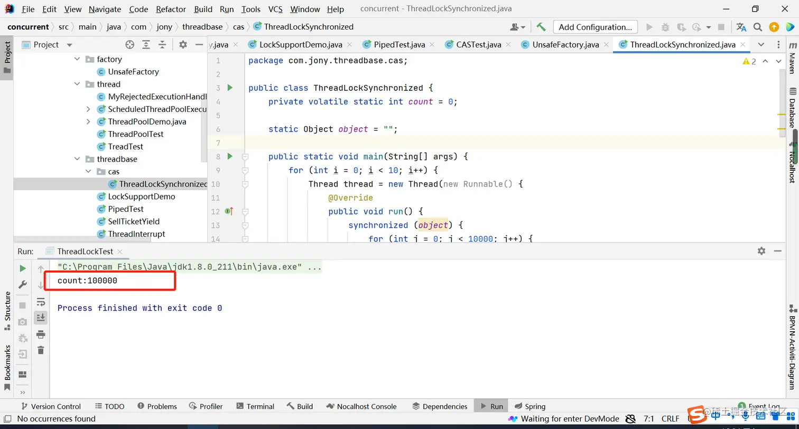Collapse the cas folder
Screen dimensions: 799x429
pos(88,172)
